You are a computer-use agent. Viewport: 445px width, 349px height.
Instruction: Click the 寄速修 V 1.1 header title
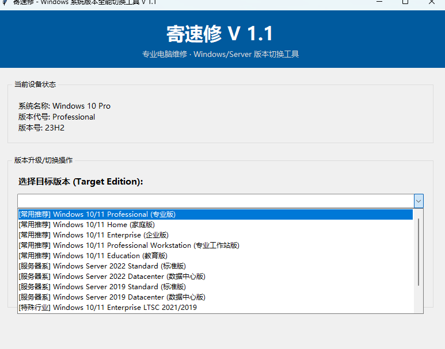coord(220,34)
